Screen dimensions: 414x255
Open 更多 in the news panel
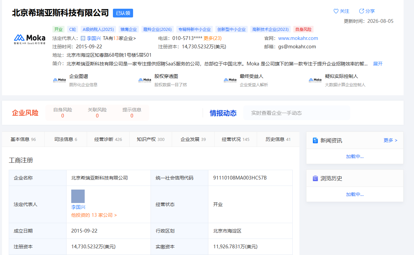pyautogui.click(x=390, y=140)
